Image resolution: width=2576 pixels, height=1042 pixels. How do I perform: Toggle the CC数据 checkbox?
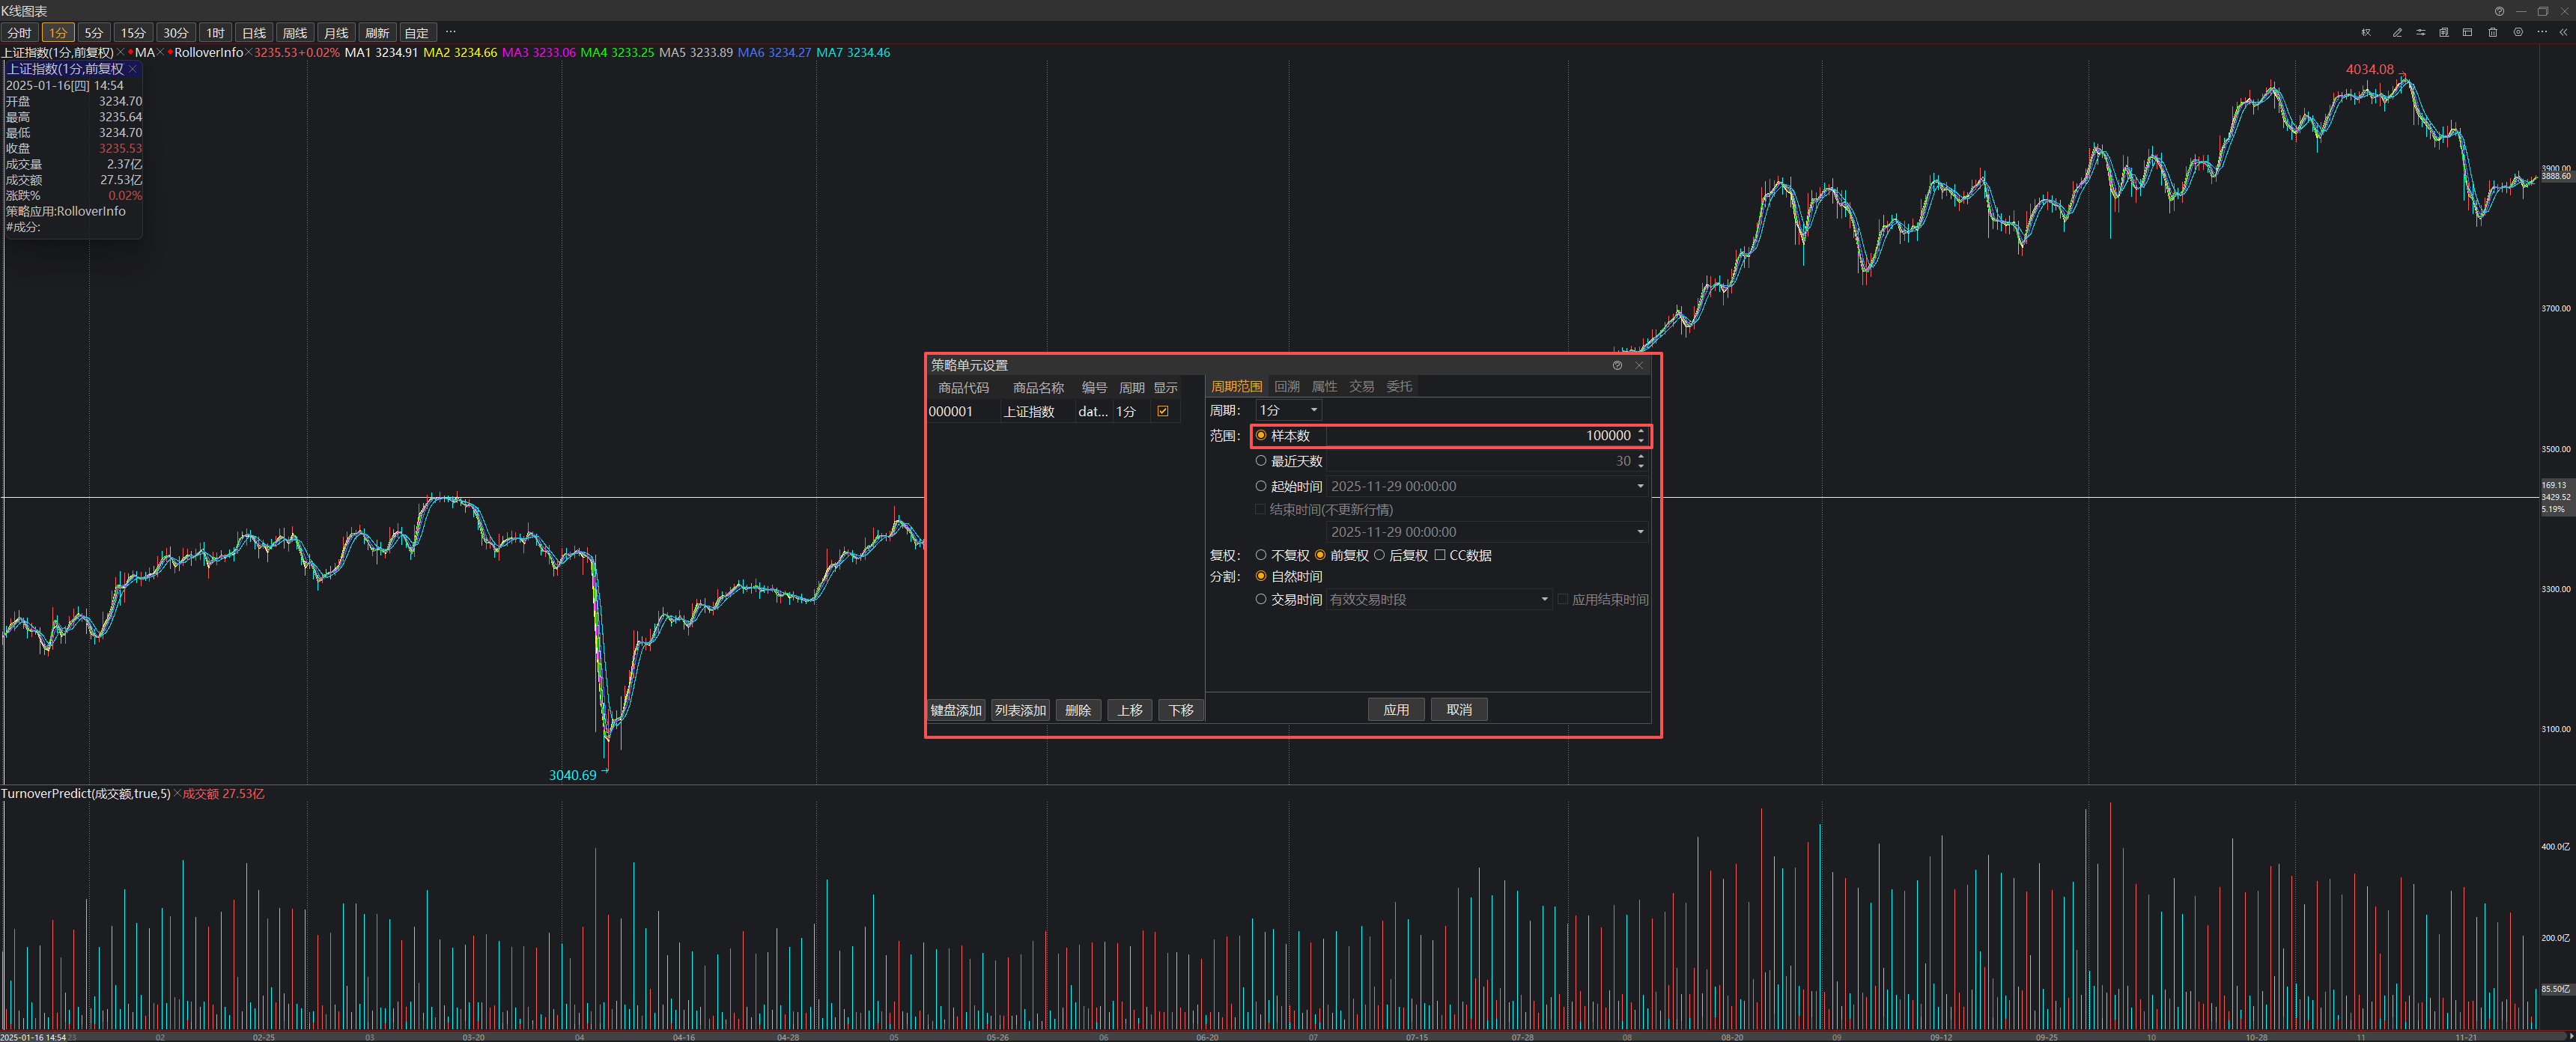pyautogui.click(x=1440, y=555)
